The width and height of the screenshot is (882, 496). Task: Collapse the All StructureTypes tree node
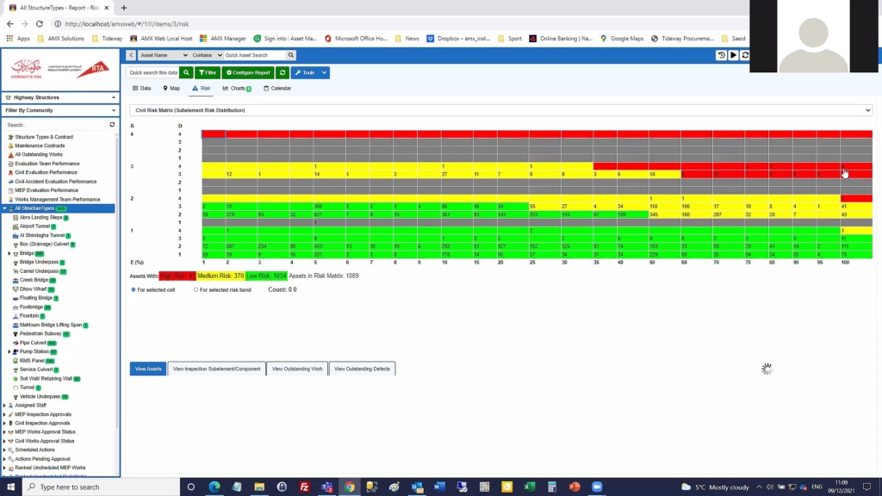click(x=4, y=208)
